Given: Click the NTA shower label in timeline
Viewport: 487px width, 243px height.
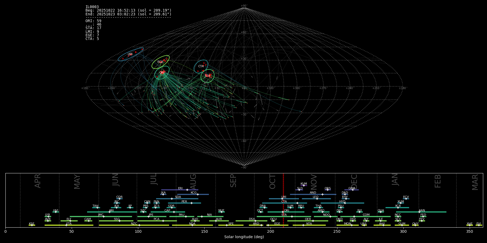Looking at the screenshot, I should 309,224.
